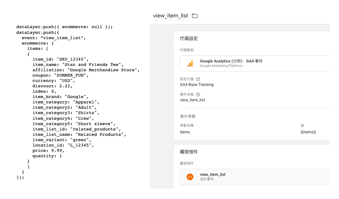The height and width of the screenshot is (199, 339).
Task: Click the coupon SUMMER_FUN code line
Action: 61,75
